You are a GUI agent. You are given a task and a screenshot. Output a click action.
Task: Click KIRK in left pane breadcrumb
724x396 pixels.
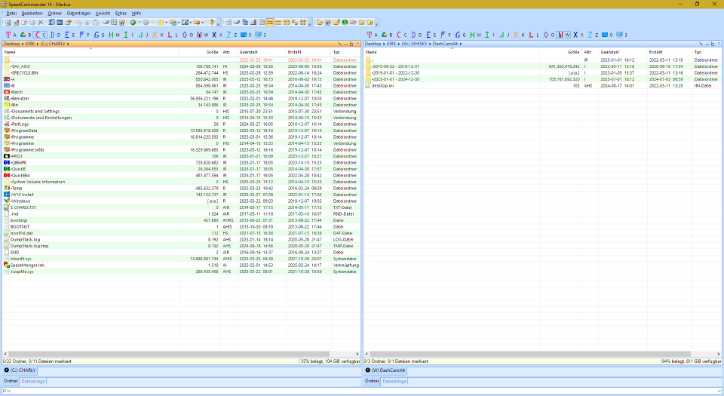(x=30, y=44)
